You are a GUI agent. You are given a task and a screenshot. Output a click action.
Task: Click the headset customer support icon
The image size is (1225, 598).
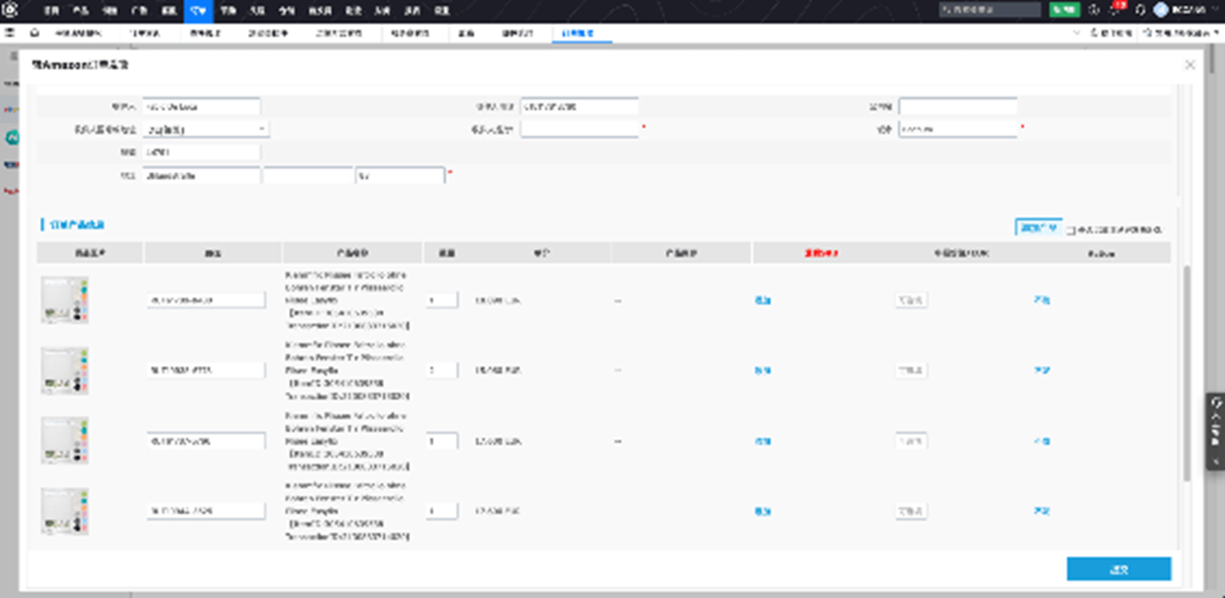[x=1140, y=10]
